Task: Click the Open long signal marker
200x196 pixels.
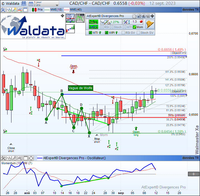Action: (x=136, y=131)
